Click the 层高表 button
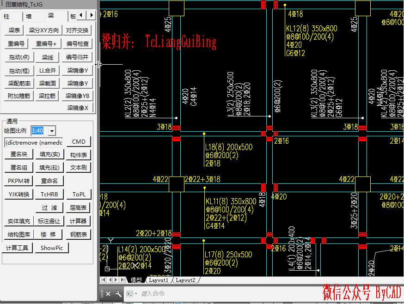404x304 pixels. point(78,208)
